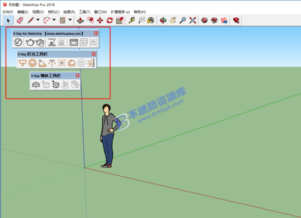This screenshot has height=218, width=301.
Task: Create a V-Ray plane light
Action: click(23, 63)
